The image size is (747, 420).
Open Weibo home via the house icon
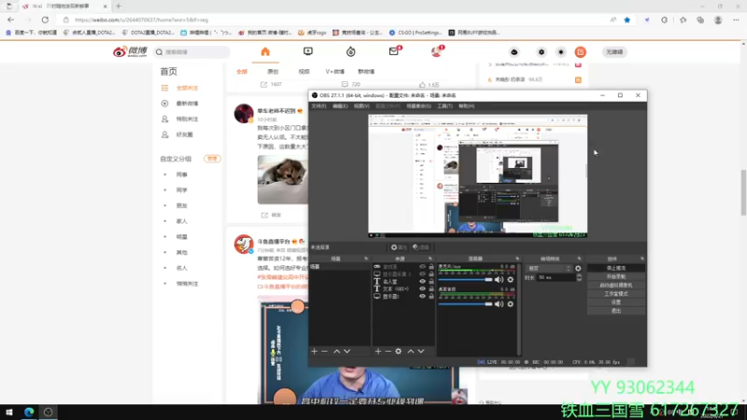pyautogui.click(x=265, y=51)
